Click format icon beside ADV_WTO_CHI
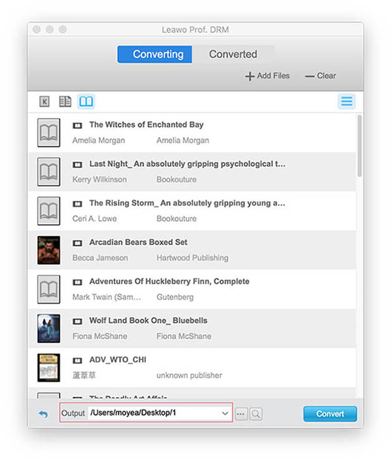The height and width of the screenshot is (461, 391). point(78,360)
